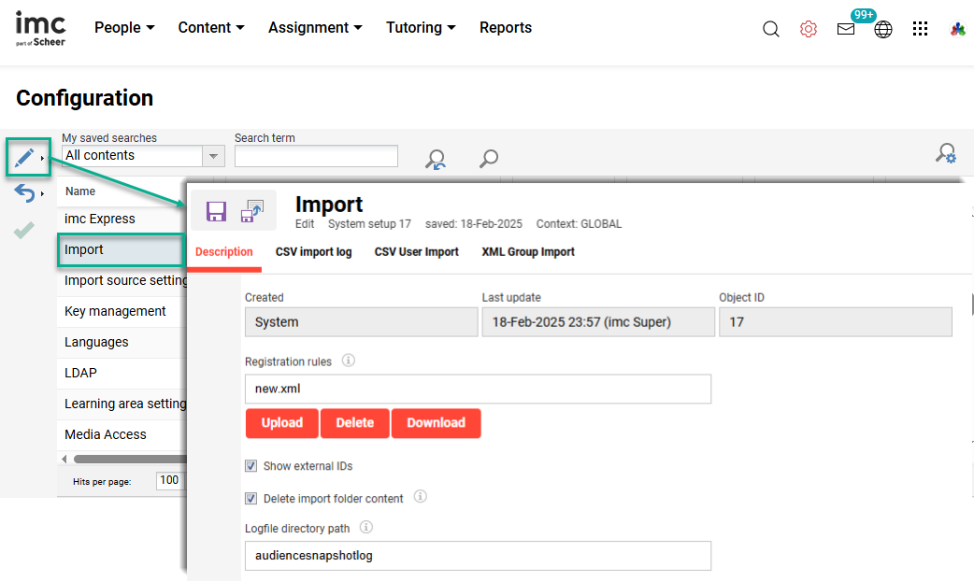Viewport: 974px width, 581px height.
Task: Expand the Tutoring navigation dropdown
Action: point(421,27)
